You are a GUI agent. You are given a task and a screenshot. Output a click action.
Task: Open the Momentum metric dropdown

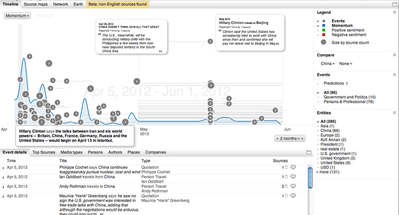click(17, 15)
